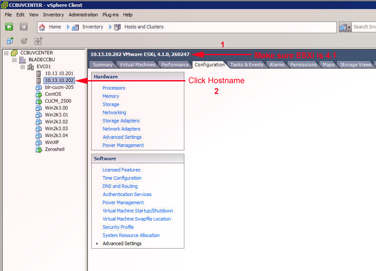Click the CCBUVCENTER vCenter icon in tree
The image size is (376, 271).
click(14, 53)
